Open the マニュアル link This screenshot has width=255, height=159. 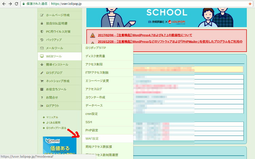52,117
